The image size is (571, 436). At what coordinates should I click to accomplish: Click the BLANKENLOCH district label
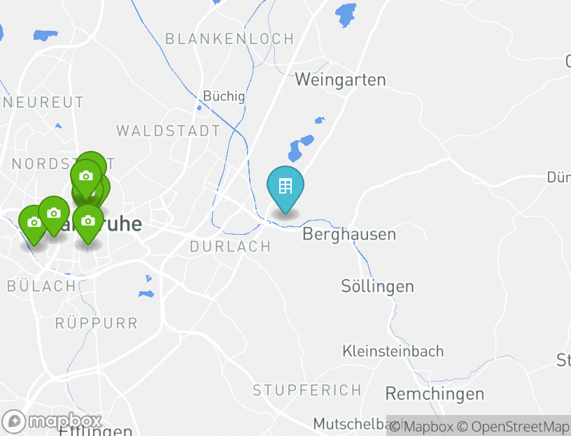pos(230,38)
